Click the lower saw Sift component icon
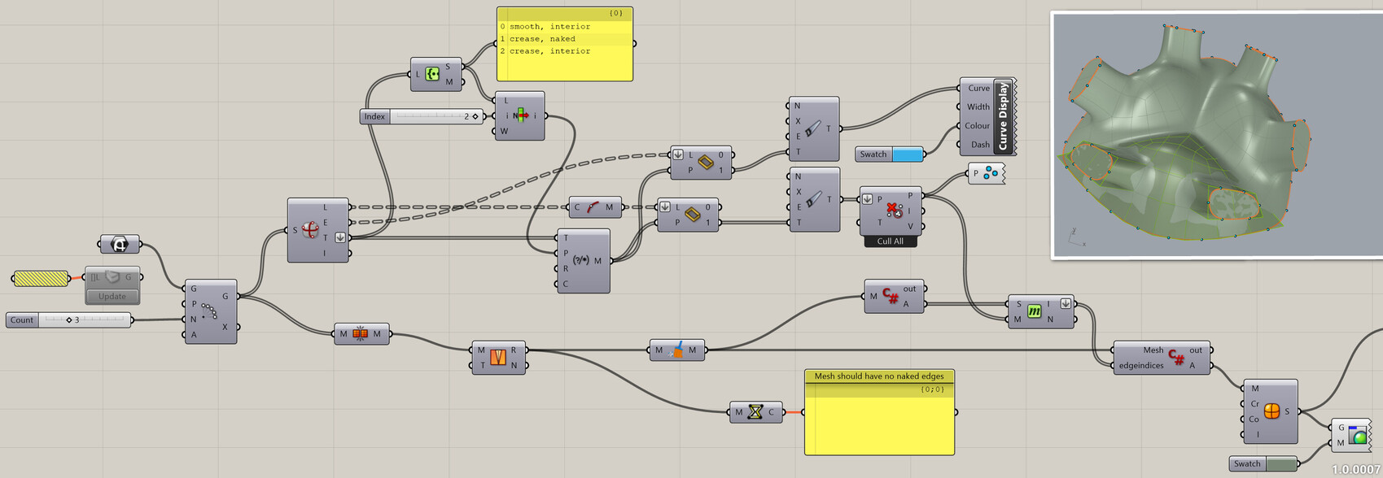 [x=812, y=199]
